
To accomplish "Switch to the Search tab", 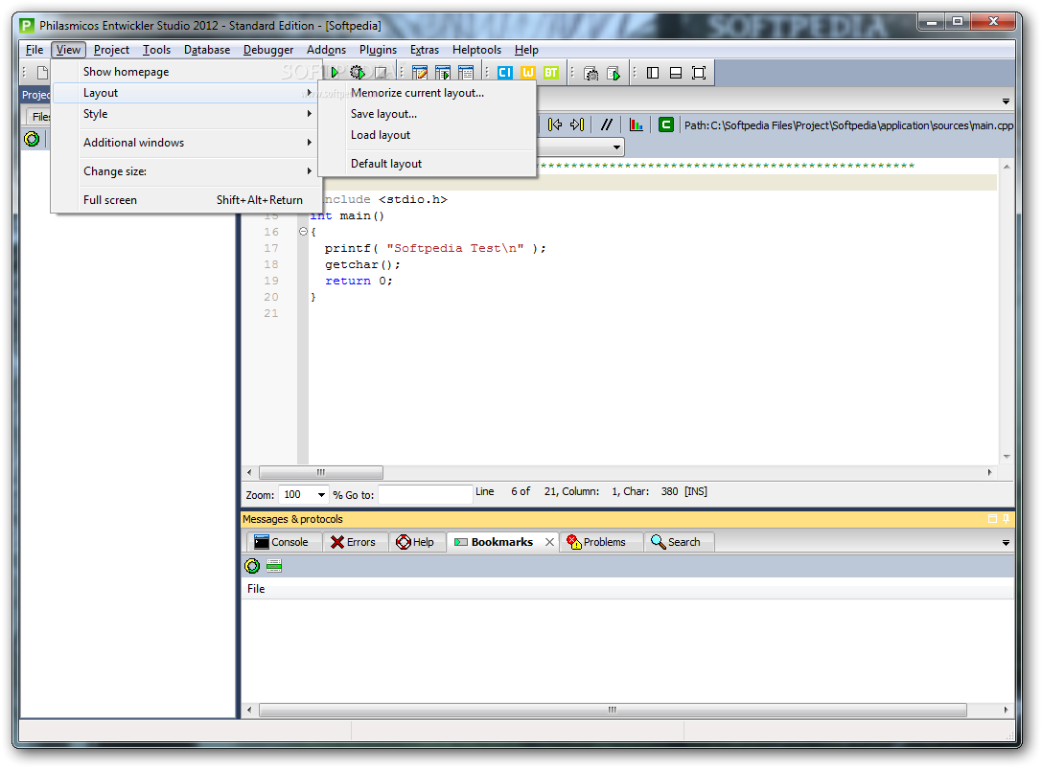I will tap(677, 542).
